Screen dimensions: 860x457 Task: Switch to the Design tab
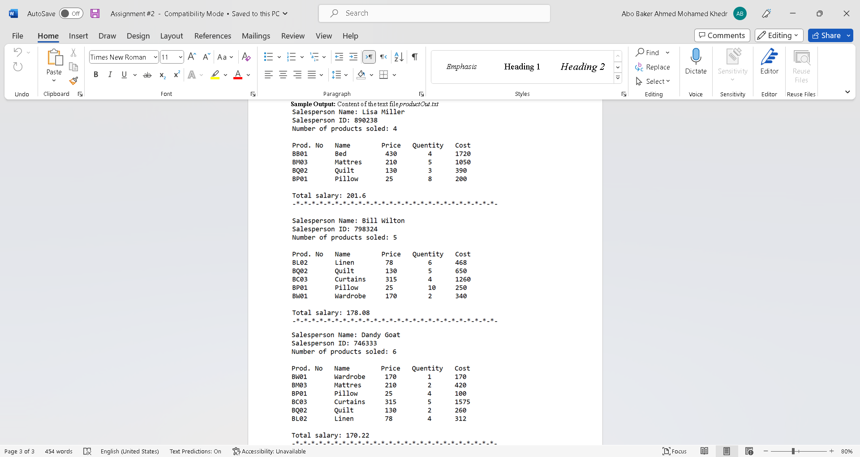[x=138, y=36]
